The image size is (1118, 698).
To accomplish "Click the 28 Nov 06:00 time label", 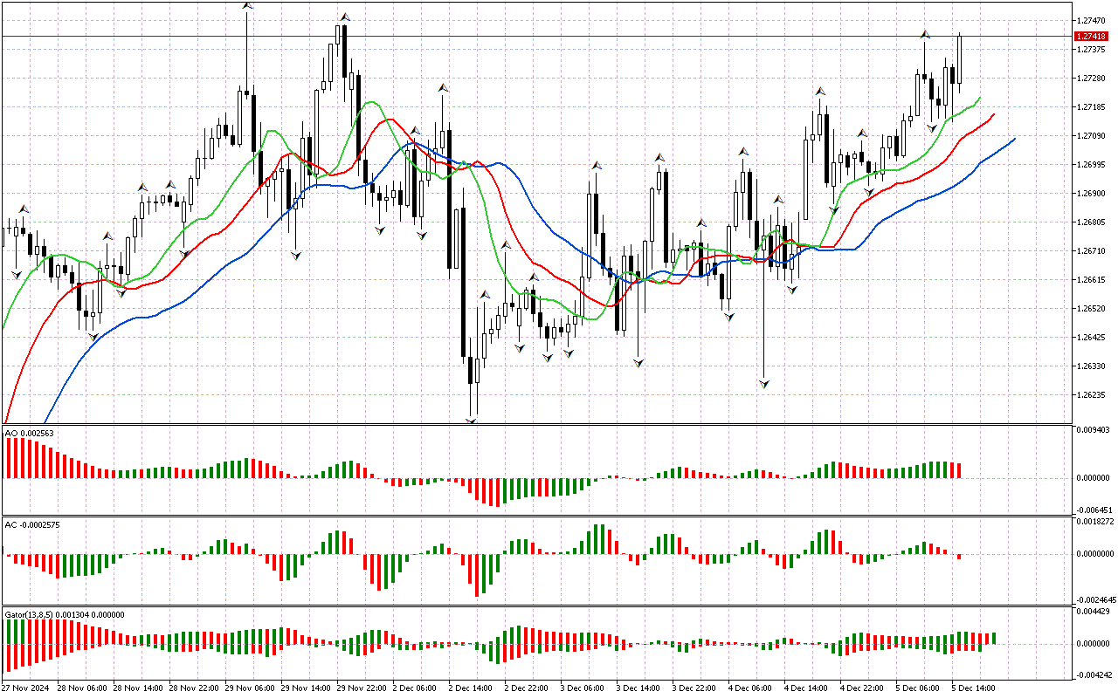I will [82, 688].
